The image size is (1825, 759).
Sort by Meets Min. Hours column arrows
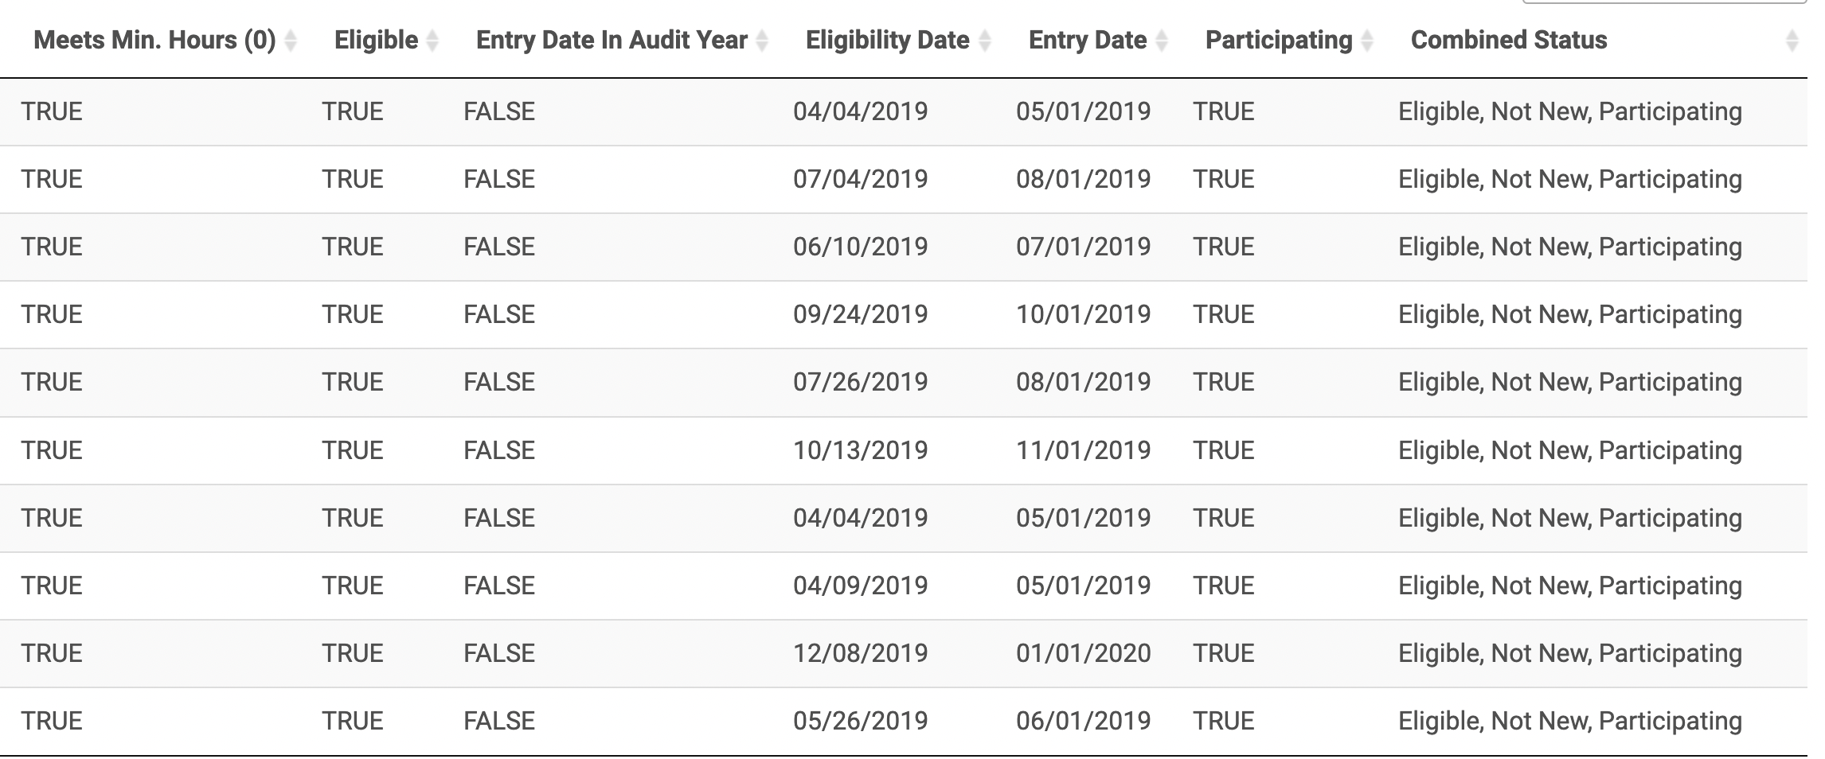click(291, 41)
